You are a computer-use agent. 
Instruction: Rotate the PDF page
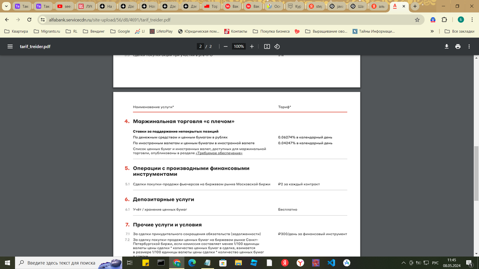pyautogui.click(x=277, y=46)
